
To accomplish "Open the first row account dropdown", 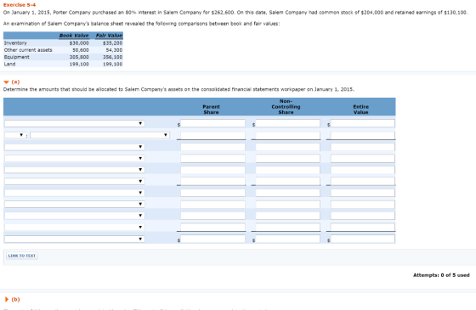I will (x=75, y=123).
